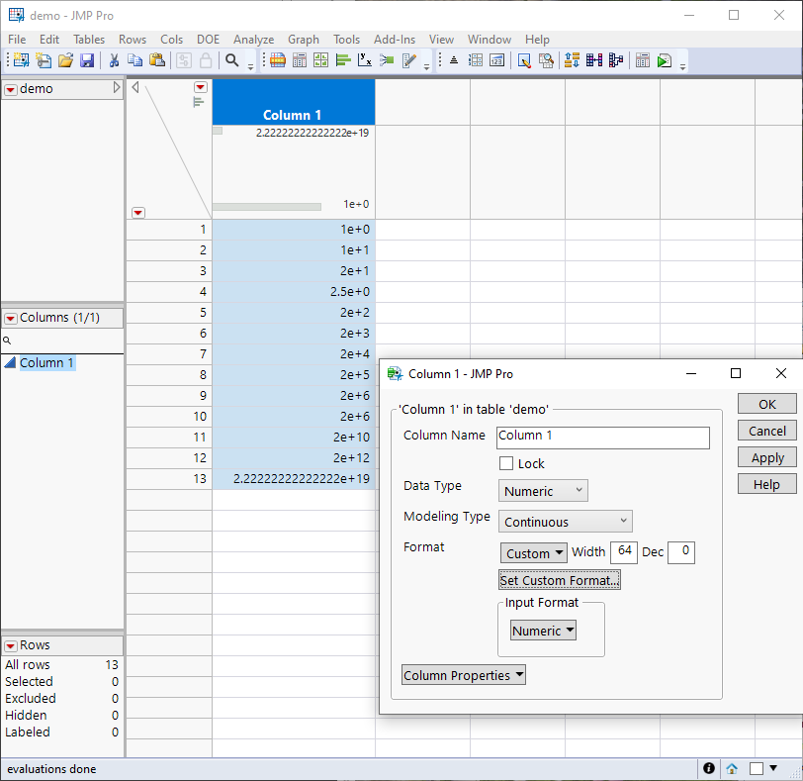This screenshot has width=803, height=781.
Task: Launch Fit Y by X icon
Action: [x=365, y=60]
